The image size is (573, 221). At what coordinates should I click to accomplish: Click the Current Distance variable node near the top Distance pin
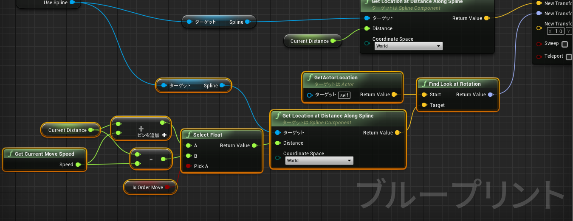pyautogui.click(x=313, y=41)
